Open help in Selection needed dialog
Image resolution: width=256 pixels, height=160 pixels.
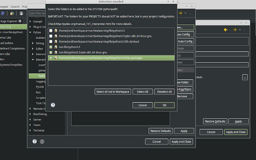click(x=53, y=105)
